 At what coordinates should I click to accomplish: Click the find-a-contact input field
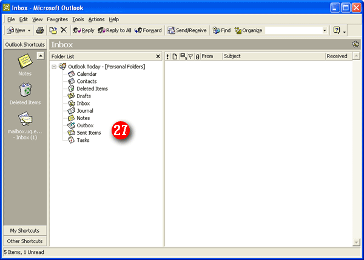[294, 30]
